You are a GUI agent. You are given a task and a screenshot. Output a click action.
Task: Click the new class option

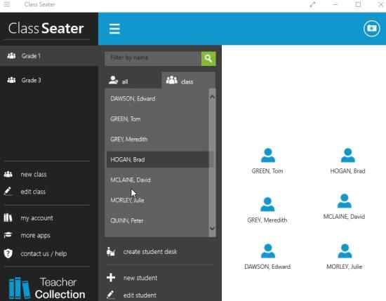click(34, 175)
